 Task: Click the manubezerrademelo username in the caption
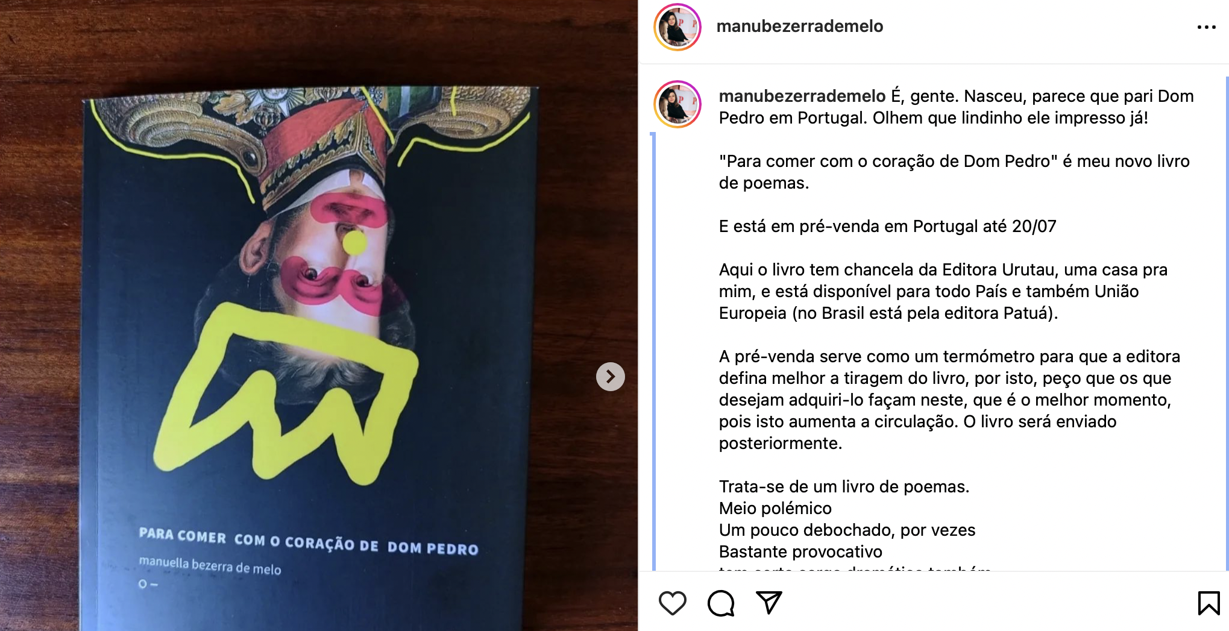(802, 96)
